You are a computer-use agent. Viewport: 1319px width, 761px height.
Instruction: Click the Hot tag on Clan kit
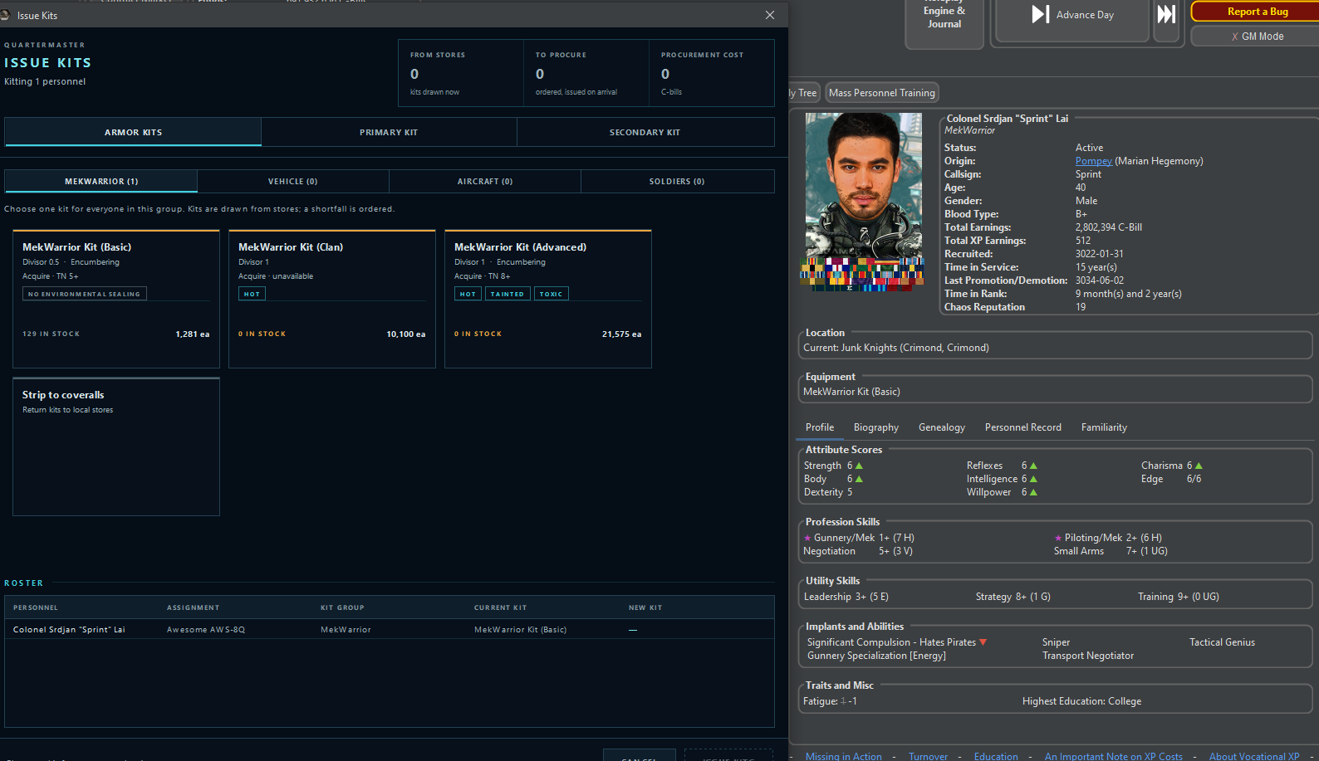click(x=252, y=294)
